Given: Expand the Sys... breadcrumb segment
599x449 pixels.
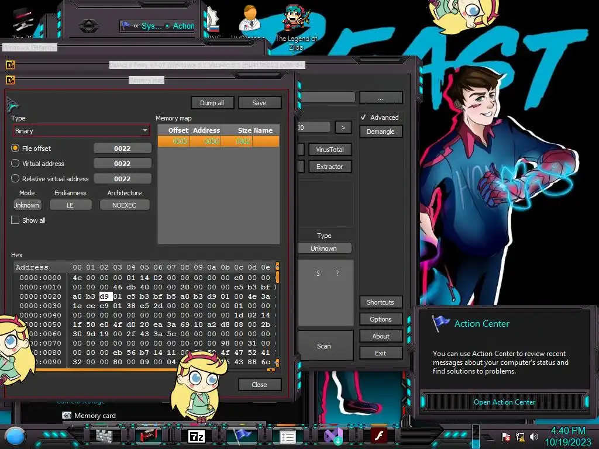Looking at the screenshot, I should pos(152,26).
